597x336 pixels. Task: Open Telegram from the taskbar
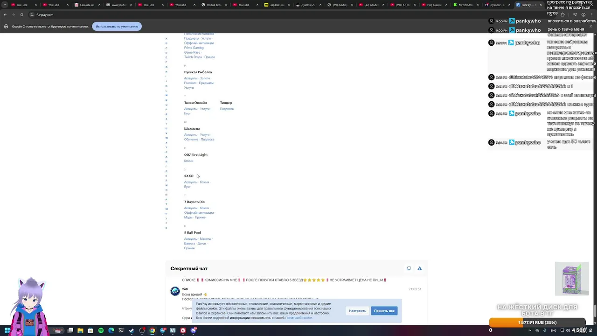click(162, 330)
